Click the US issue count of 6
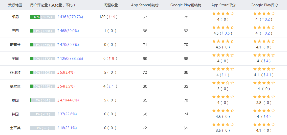 pos(104,59)
